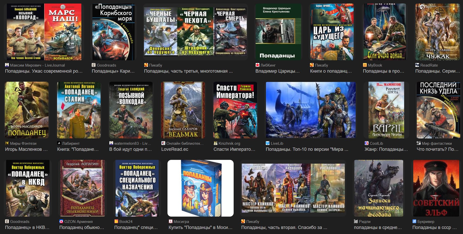Click the Миры Фэнтези favicon

pos(7,143)
